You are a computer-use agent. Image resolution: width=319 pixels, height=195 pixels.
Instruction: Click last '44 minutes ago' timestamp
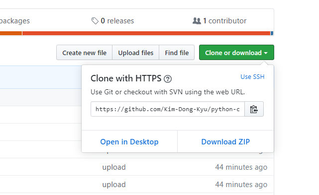[241, 185]
